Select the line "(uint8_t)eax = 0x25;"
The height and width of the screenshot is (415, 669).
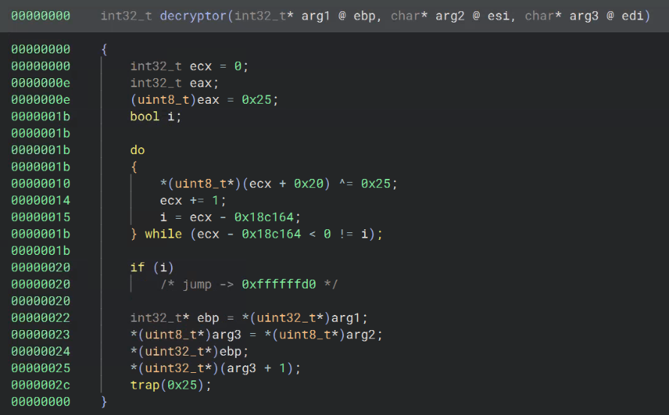[204, 99]
